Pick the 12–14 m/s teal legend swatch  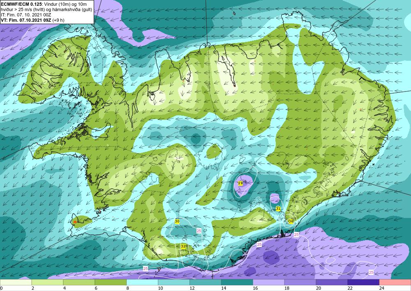pos(205,282)
